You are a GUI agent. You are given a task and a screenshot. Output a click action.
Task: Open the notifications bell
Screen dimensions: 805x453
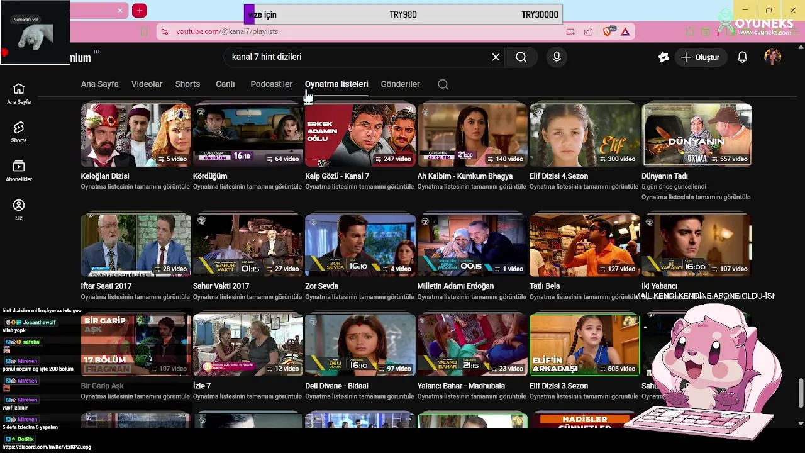(x=742, y=57)
